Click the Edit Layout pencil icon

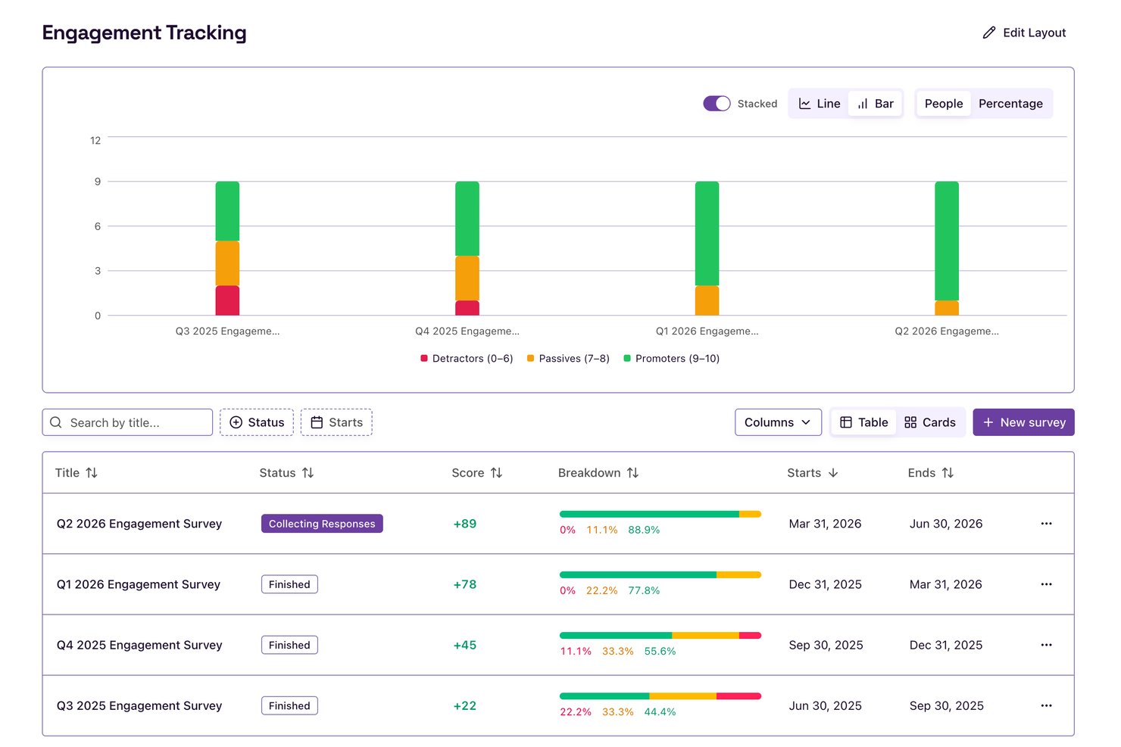(x=988, y=33)
